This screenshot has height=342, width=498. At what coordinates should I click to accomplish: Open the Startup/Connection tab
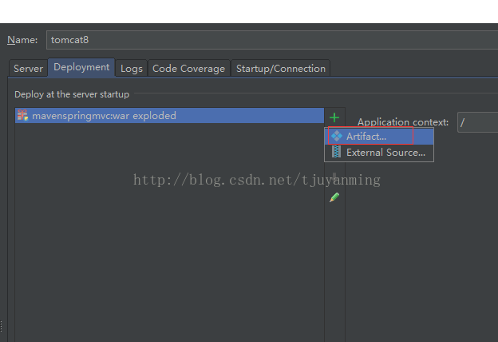click(x=281, y=69)
